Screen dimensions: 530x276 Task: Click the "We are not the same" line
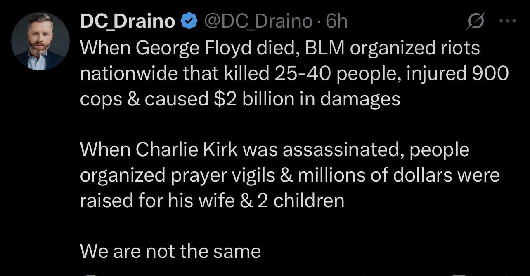pyautogui.click(x=170, y=251)
